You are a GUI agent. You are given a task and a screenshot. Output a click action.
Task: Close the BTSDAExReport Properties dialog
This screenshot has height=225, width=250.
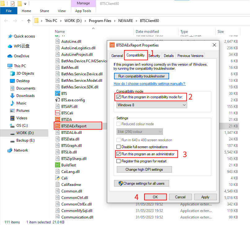pyautogui.click(x=214, y=45)
